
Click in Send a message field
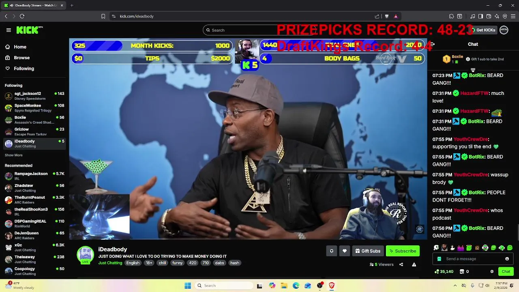(x=472, y=259)
